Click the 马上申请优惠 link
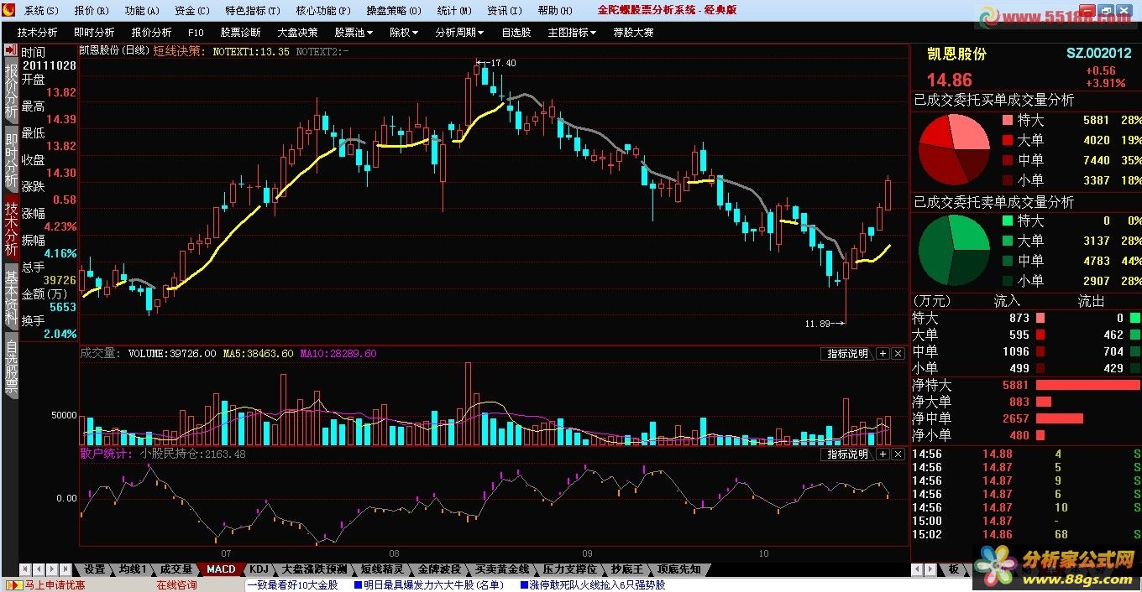This screenshot has width=1142, height=592. point(54,585)
